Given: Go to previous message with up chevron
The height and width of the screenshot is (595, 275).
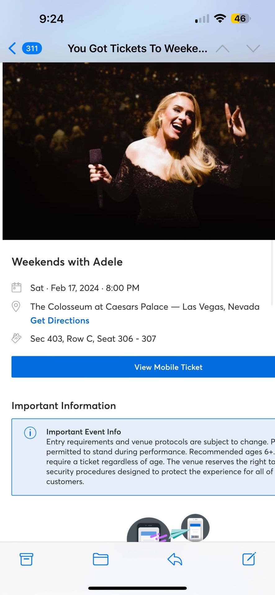Looking at the screenshot, I should point(222,48).
